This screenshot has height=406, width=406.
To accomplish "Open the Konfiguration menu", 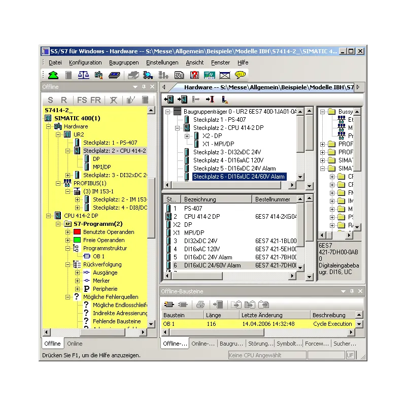I will click(85, 62).
